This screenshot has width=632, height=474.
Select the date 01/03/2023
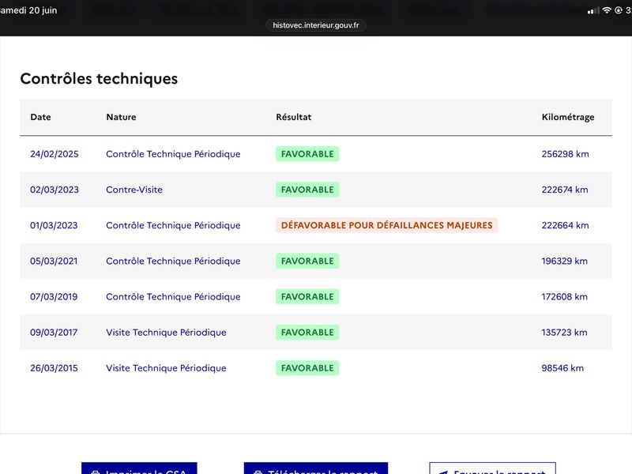(54, 225)
